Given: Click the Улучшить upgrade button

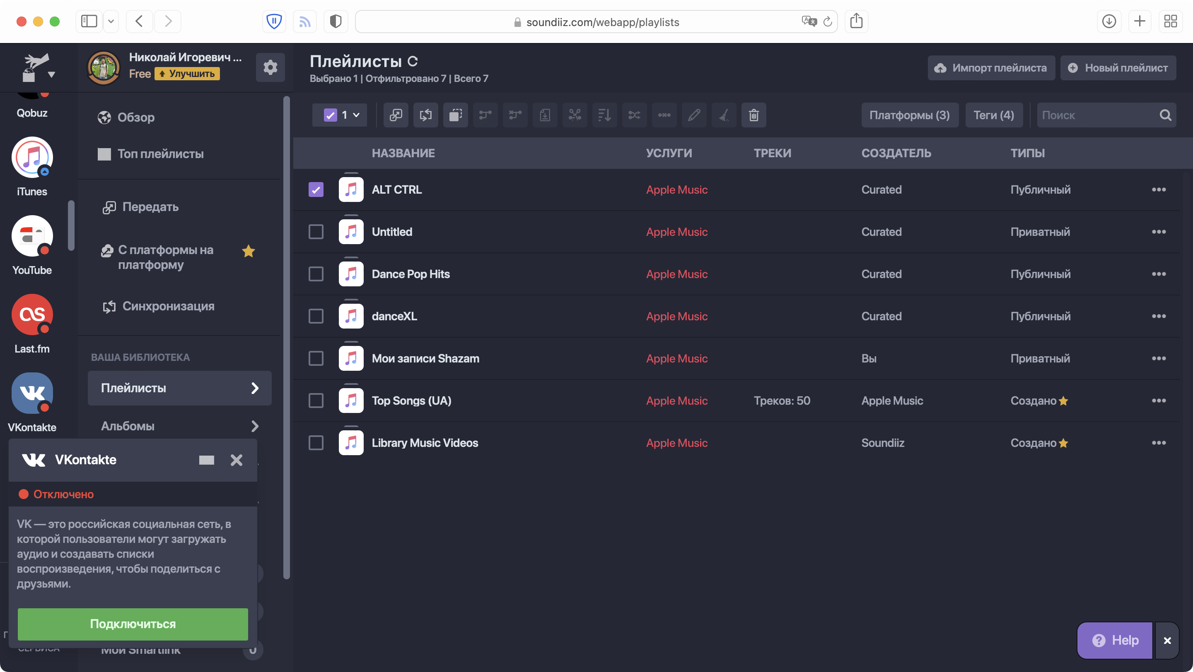Looking at the screenshot, I should point(187,74).
